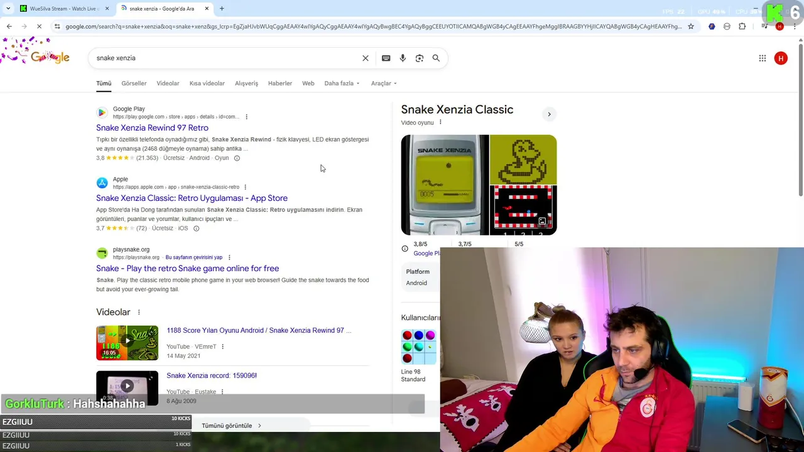Open the Line 98 Standard suggestion
The width and height of the screenshot is (804, 452).
coord(418,355)
